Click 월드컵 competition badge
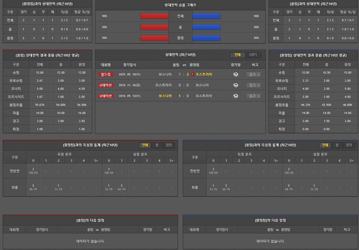 (x=106, y=74)
